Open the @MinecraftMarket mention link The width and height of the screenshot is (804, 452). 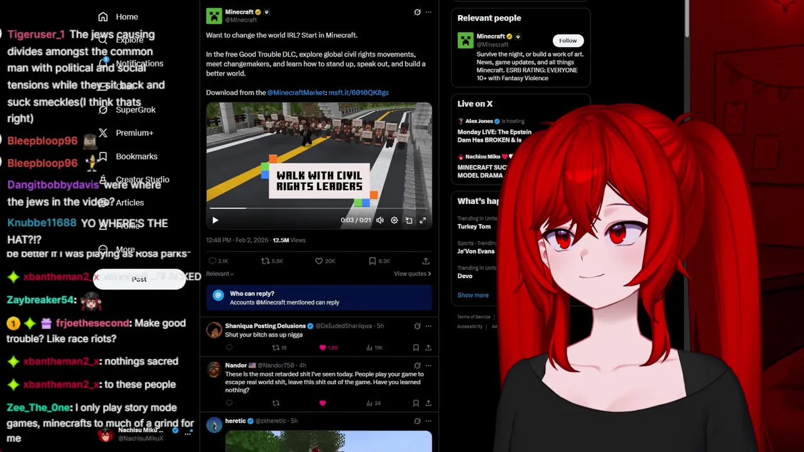pyautogui.click(x=296, y=93)
